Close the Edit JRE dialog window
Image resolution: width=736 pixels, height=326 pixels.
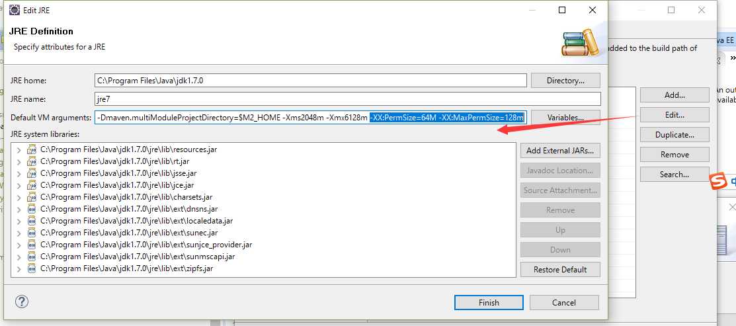593,10
